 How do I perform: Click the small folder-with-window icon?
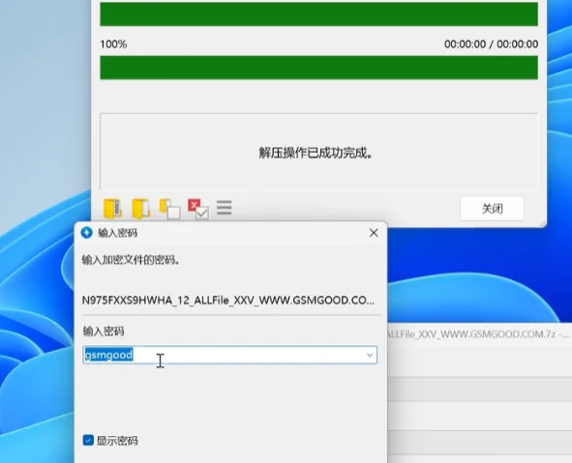pos(169,209)
